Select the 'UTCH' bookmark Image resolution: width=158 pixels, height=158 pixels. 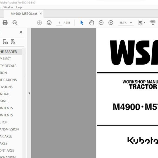4,122
